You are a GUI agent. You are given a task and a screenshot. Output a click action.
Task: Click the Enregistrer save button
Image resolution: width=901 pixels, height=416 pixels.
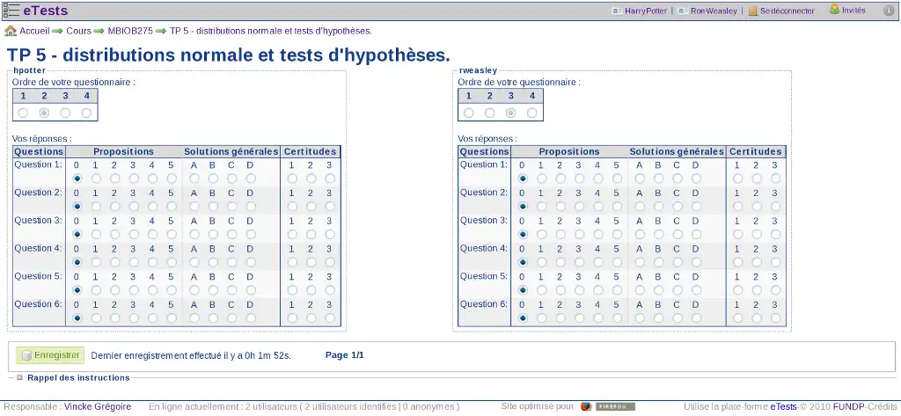point(50,355)
